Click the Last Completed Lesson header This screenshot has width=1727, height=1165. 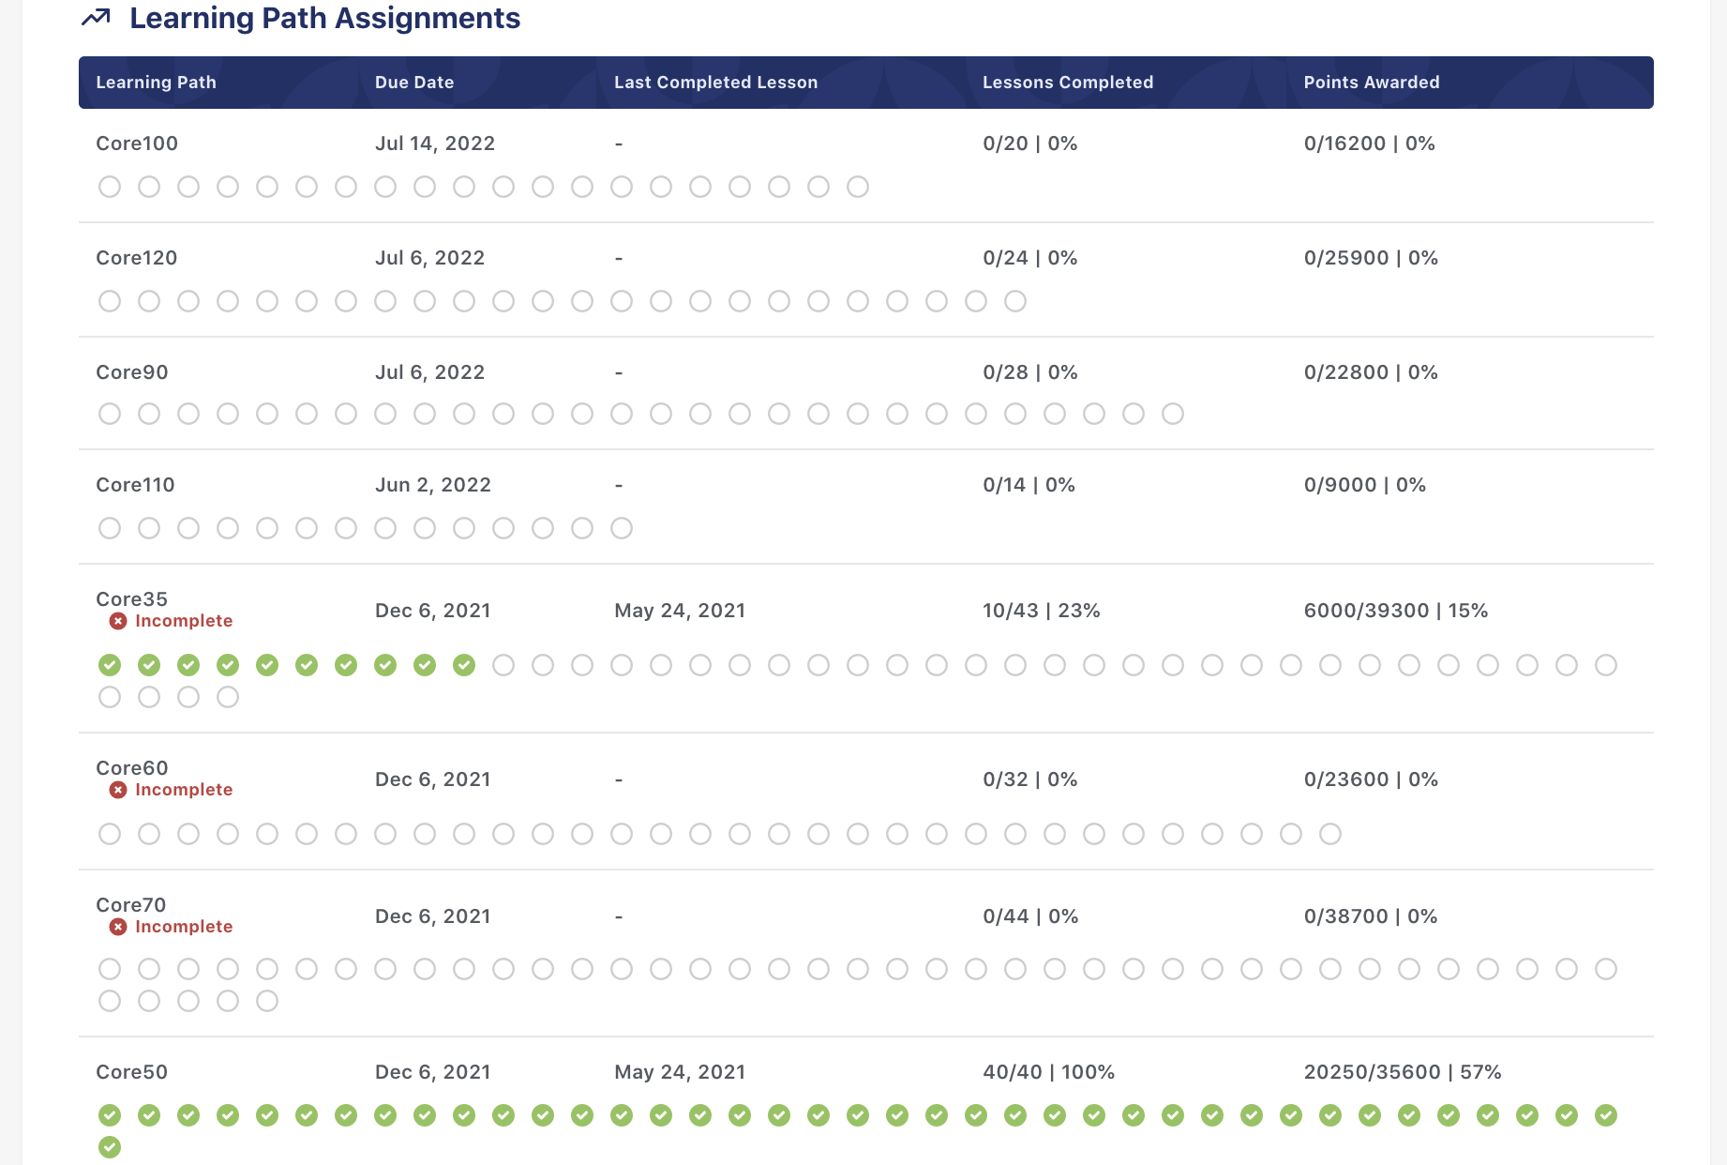click(716, 83)
